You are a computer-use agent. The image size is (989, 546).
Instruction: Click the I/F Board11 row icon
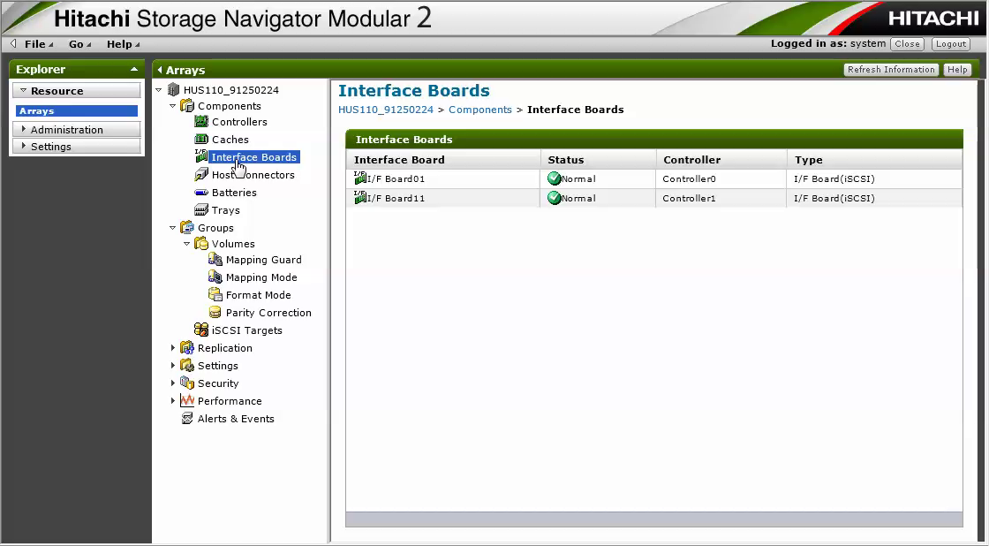[360, 198]
